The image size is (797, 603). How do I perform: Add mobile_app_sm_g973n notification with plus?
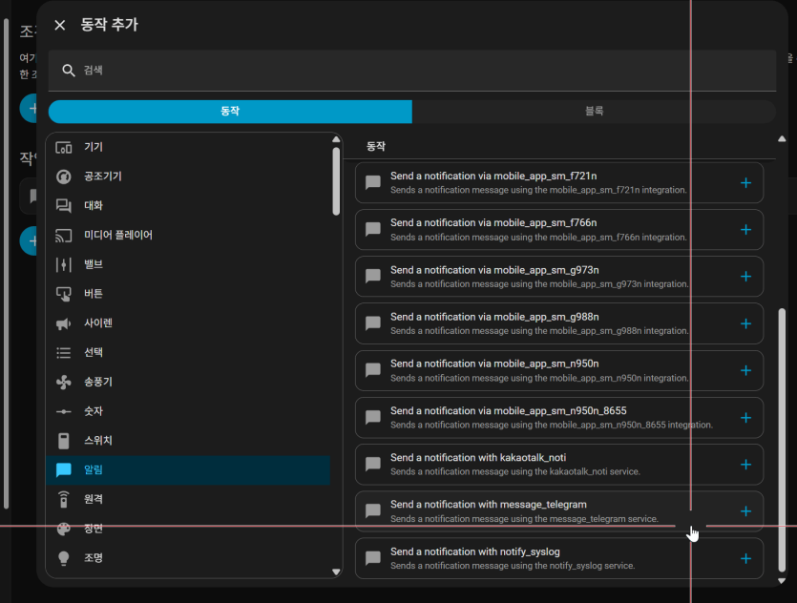pos(745,277)
